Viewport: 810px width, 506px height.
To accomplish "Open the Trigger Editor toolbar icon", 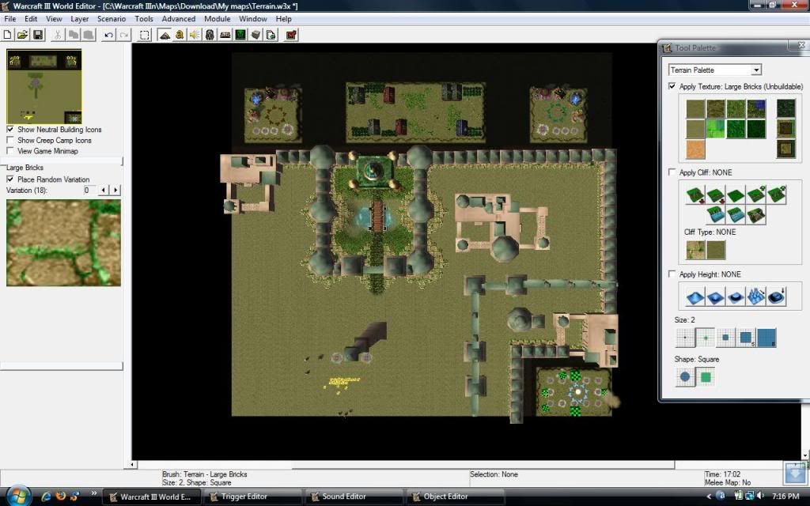I will click(180, 35).
